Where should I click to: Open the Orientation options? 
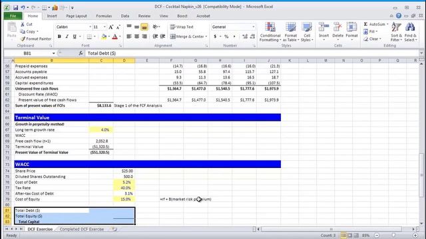(x=156, y=27)
